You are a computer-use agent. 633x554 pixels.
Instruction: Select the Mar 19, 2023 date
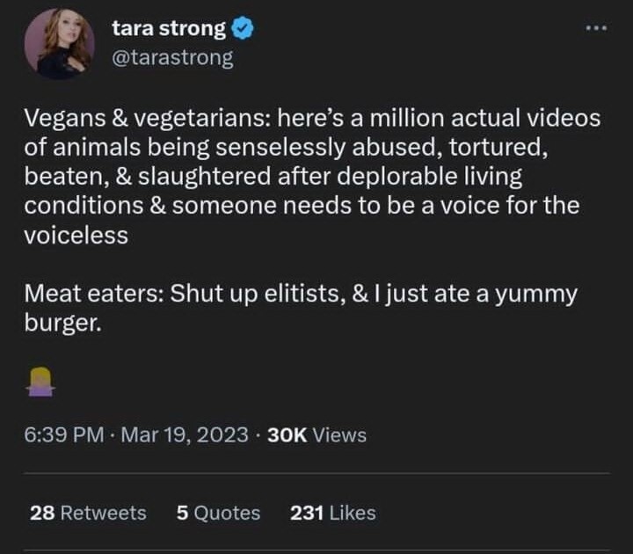tap(184, 434)
